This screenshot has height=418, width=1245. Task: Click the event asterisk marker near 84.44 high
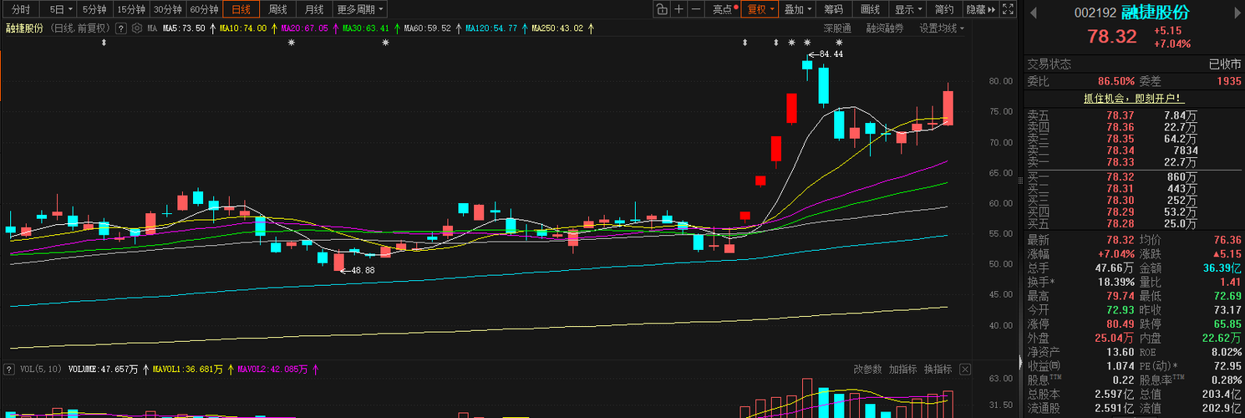click(x=807, y=42)
